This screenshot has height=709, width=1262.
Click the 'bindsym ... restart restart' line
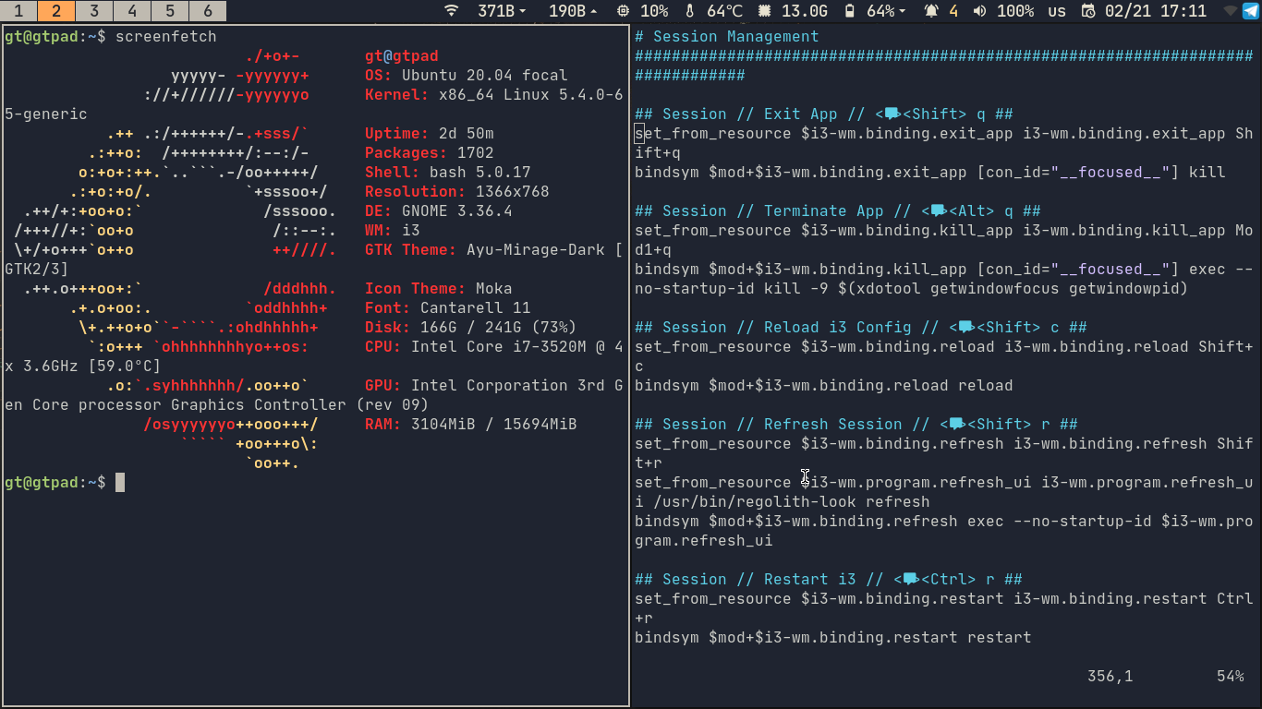tap(833, 638)
